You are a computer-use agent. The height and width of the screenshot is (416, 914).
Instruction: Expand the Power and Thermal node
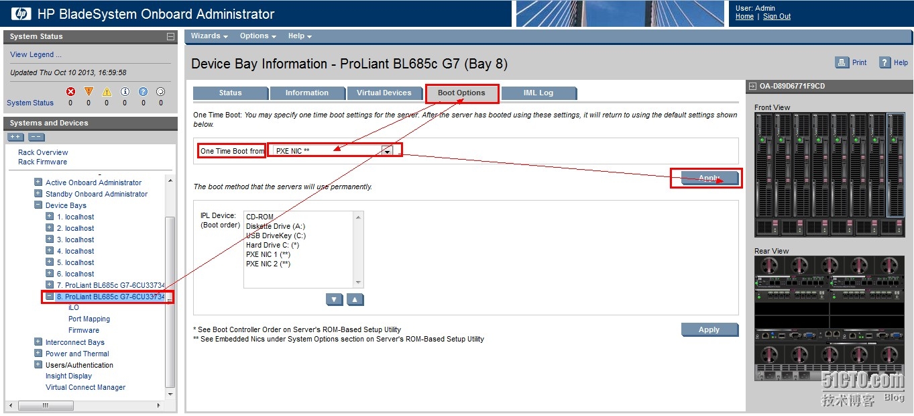coord(38,353)
